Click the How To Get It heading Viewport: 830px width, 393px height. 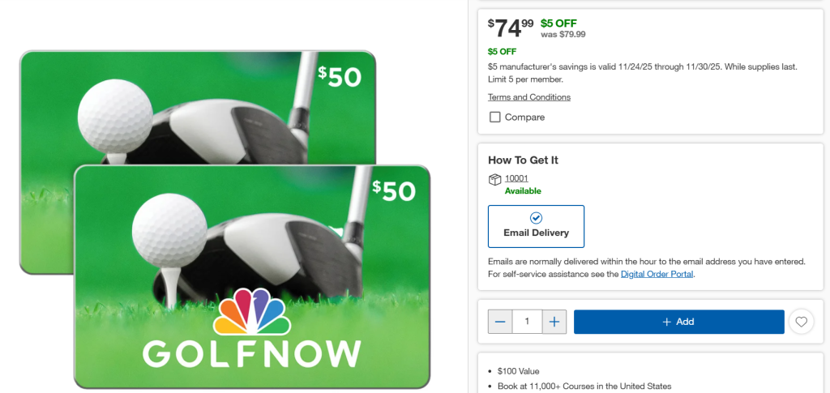click(x=523, y=160)
